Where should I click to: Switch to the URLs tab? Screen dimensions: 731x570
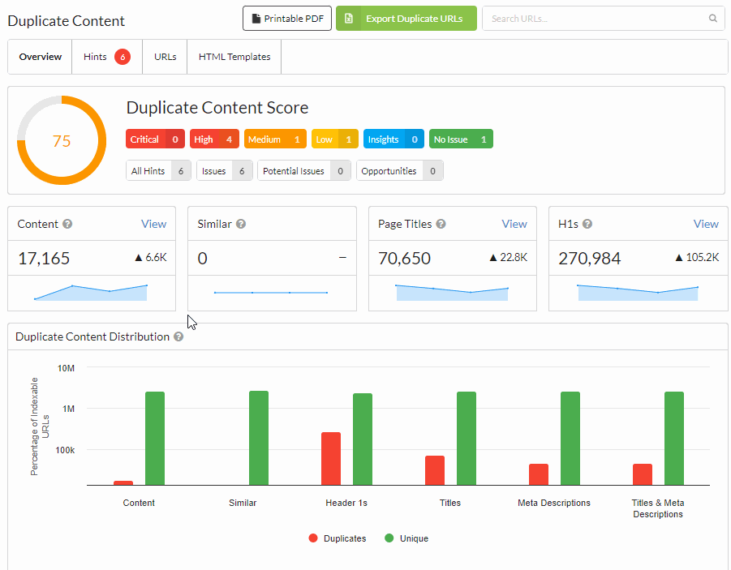click(165, 57)
